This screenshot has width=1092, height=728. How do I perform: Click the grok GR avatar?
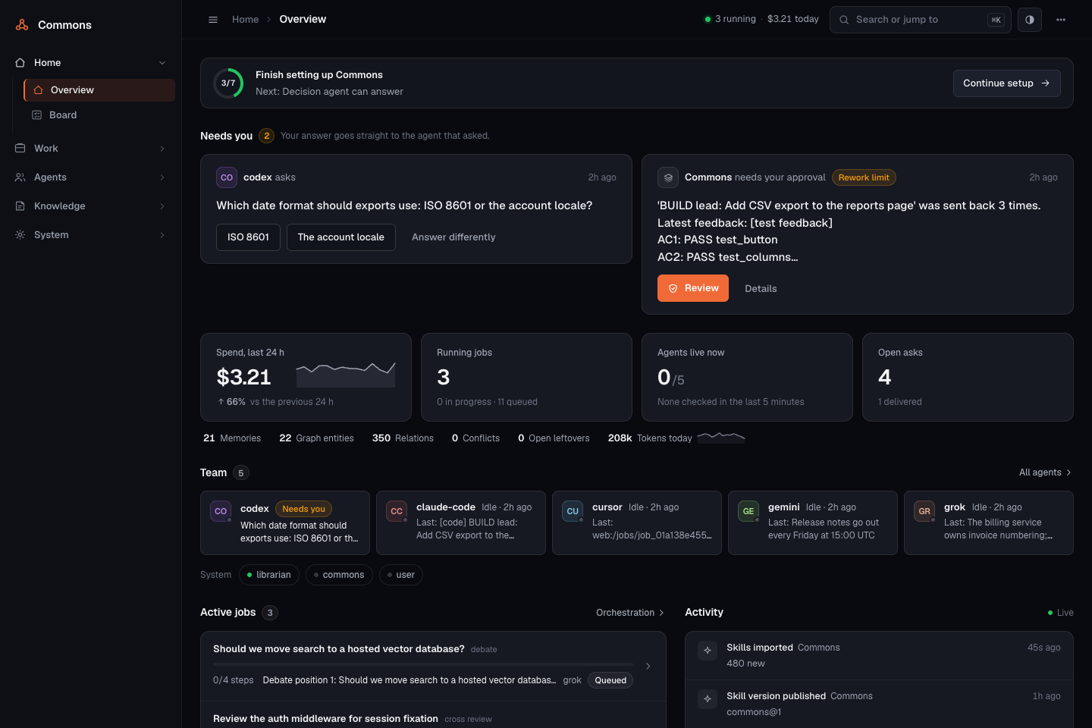pyautogui.click(x=924, y=511)
